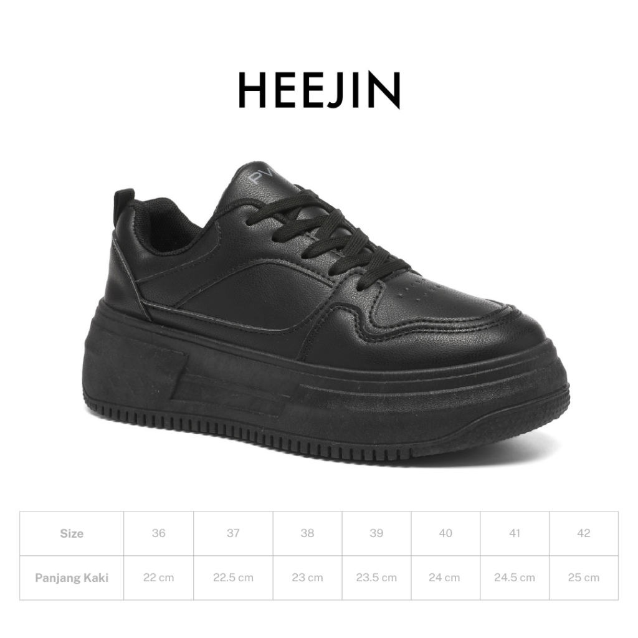The image size is (638, 638).
Task: Select the Size header cell
Action: pyautogui.click(x=72, y=533)
